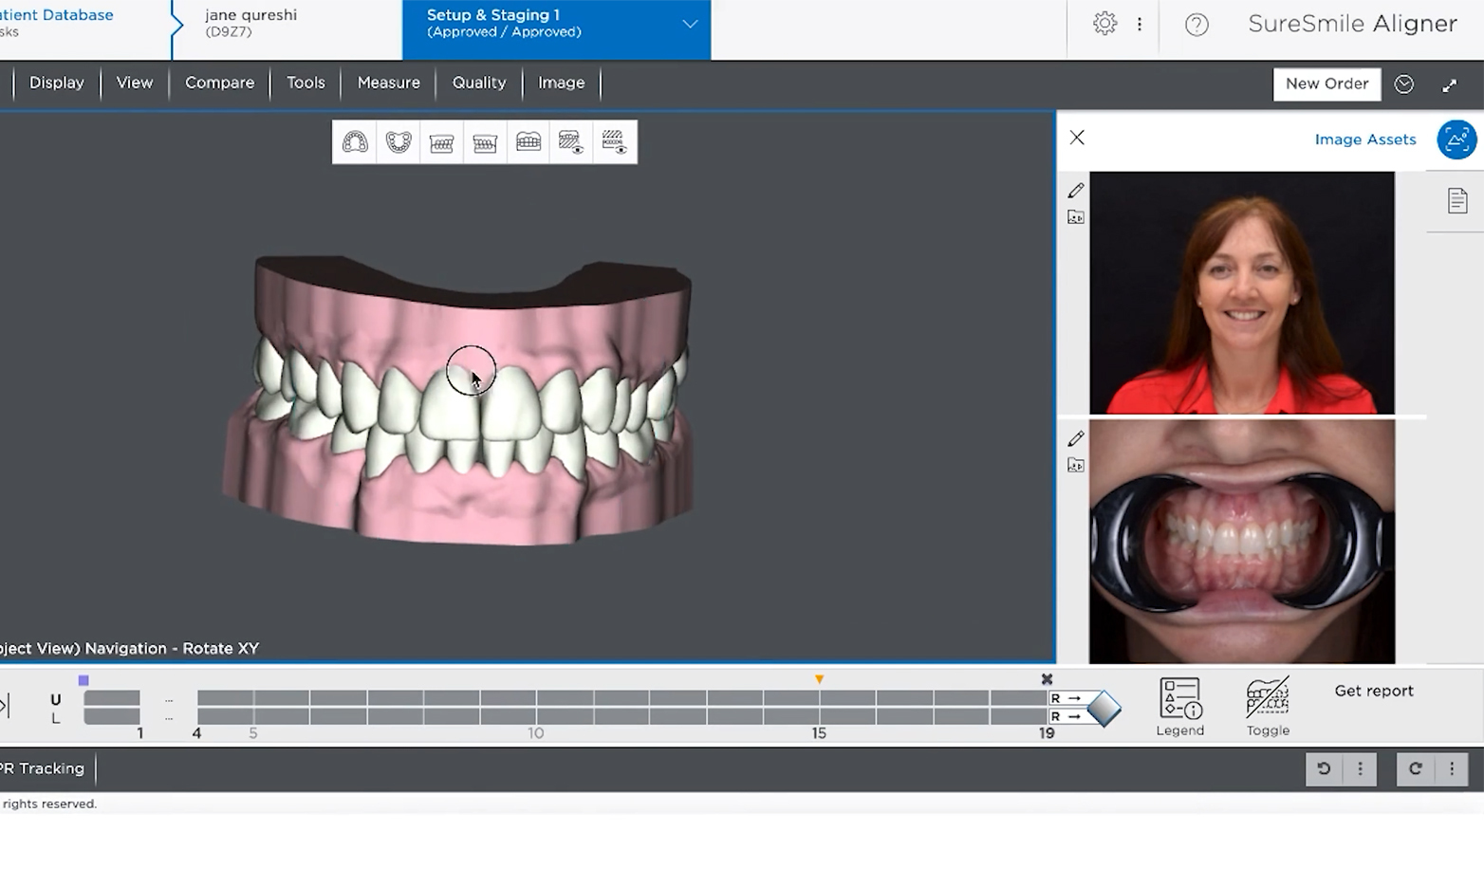
Task: Edit the face photo with pencil icon
Action: point(1075,191)
